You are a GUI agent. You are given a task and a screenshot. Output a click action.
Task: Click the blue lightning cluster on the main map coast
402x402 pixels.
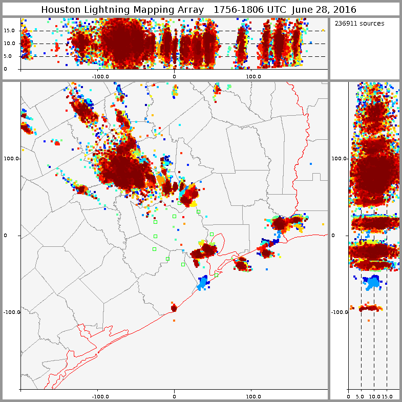click(x=203, y=282)
